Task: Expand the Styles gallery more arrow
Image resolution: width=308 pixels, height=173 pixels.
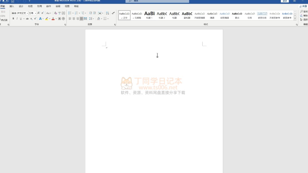Action: pos(295,19)
